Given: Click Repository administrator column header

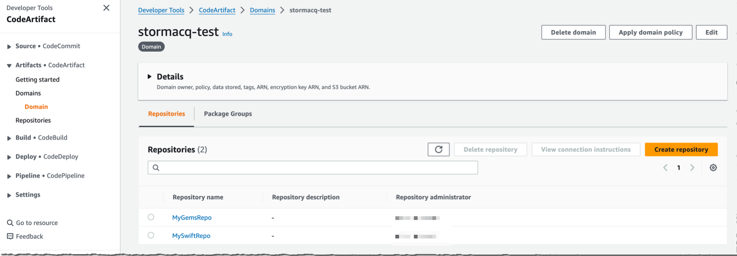Looking at the screenshot, I should 433,197.
